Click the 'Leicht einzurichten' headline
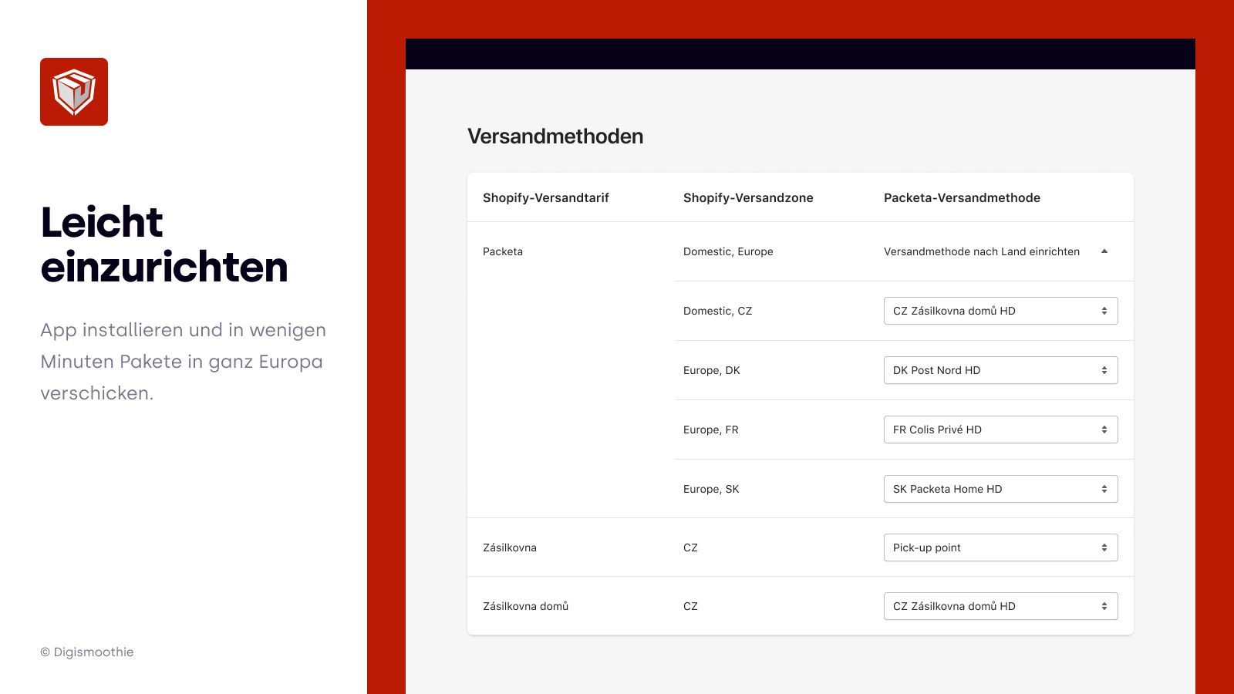 tap(164, 244)
